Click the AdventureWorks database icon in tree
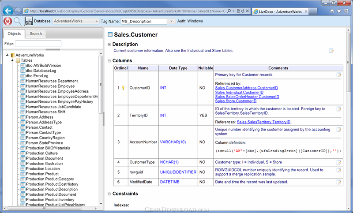The height and width of the screenshot is (213, 353). tap(13, 55)
